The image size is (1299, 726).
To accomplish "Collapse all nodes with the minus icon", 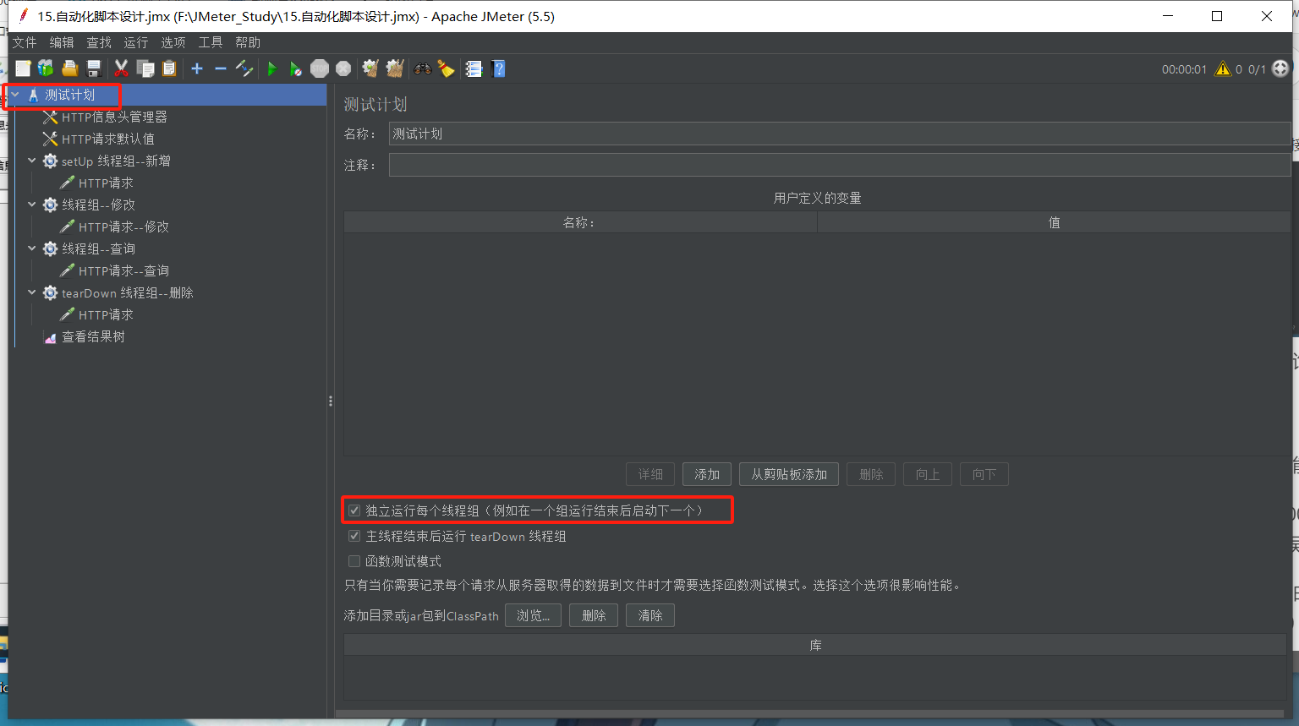I will [221, 68].
